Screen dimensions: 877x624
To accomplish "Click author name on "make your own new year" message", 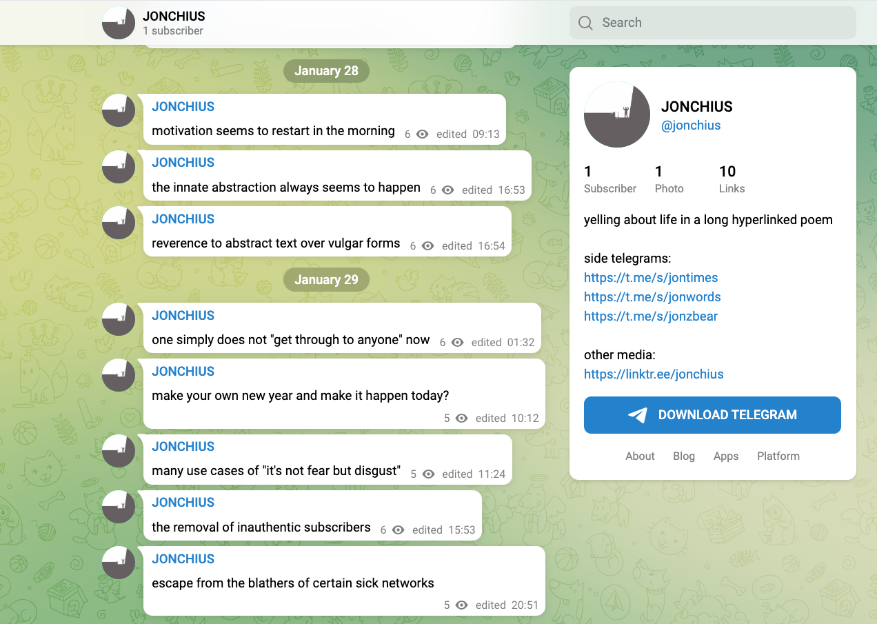I will coord(183,372).
